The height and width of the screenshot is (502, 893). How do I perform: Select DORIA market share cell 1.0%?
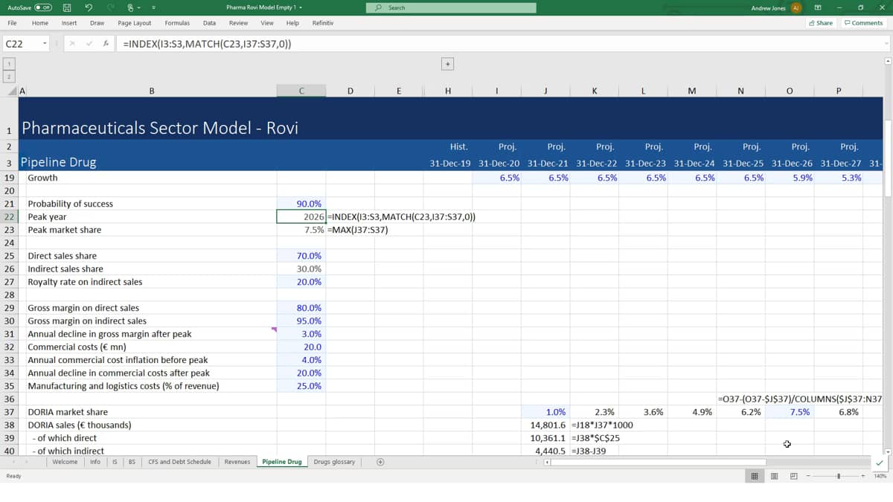click(x=545, y=412)
